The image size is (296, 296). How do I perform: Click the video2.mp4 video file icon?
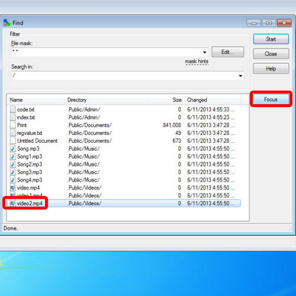(x=13, y=203)
